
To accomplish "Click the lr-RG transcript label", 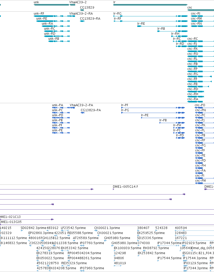I will point(117,14).
